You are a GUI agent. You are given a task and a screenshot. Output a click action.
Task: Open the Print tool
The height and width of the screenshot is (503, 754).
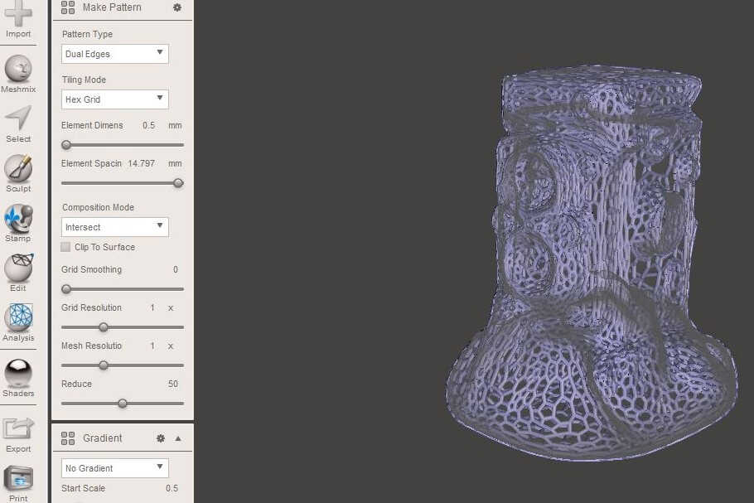pos(18,478)
